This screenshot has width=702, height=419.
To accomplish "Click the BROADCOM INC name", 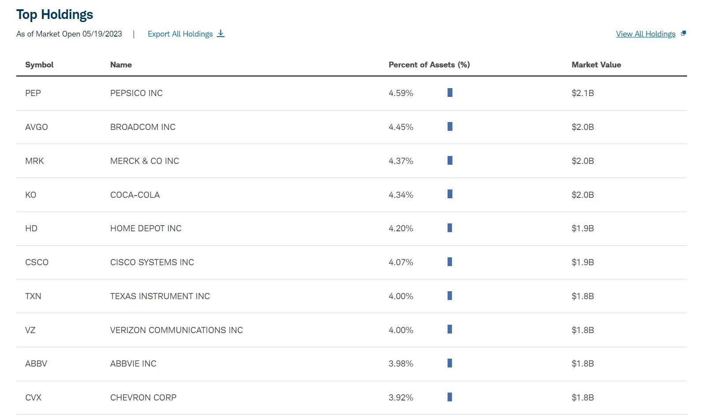I will pyautogui.click(x=143, y=127).
